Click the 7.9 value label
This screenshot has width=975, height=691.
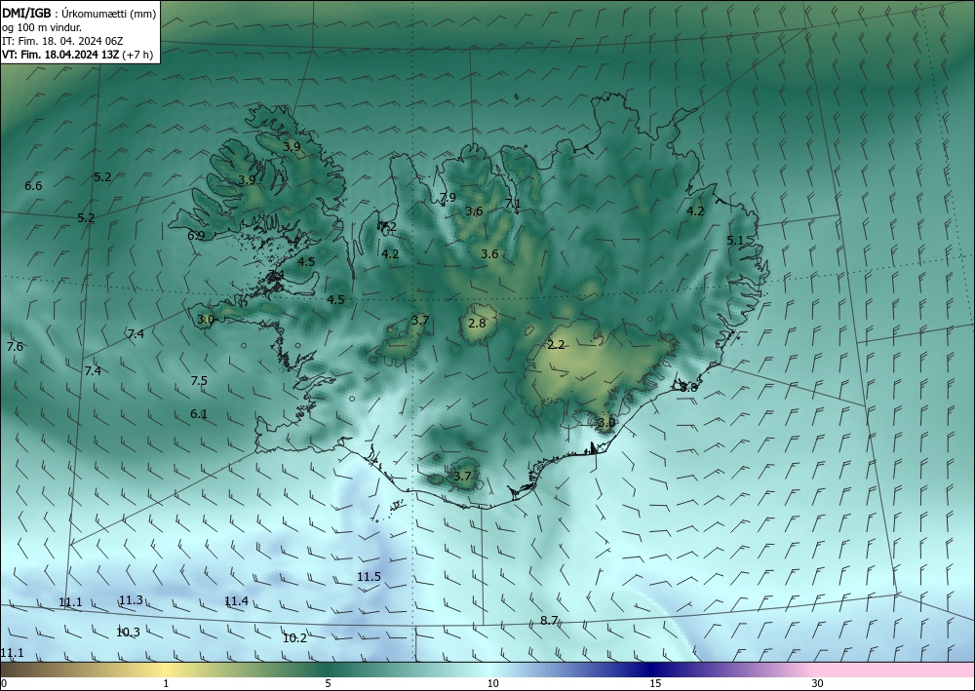point(448,198)
